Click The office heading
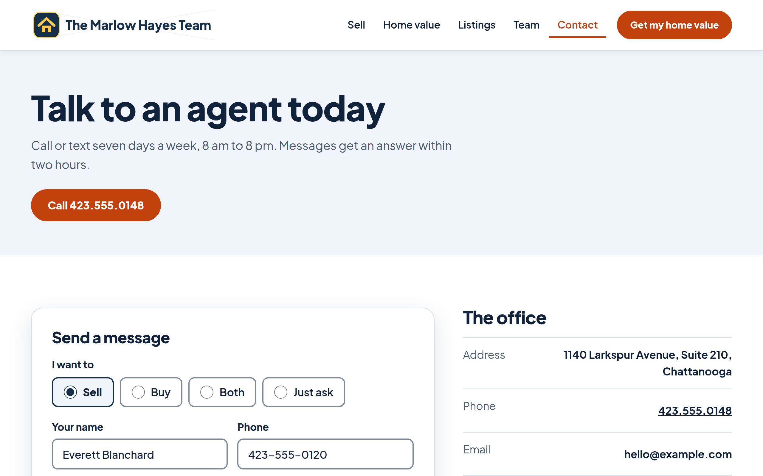763x476 pixels. pos(505,318)
